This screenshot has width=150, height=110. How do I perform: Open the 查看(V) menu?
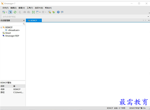(22, 8)
